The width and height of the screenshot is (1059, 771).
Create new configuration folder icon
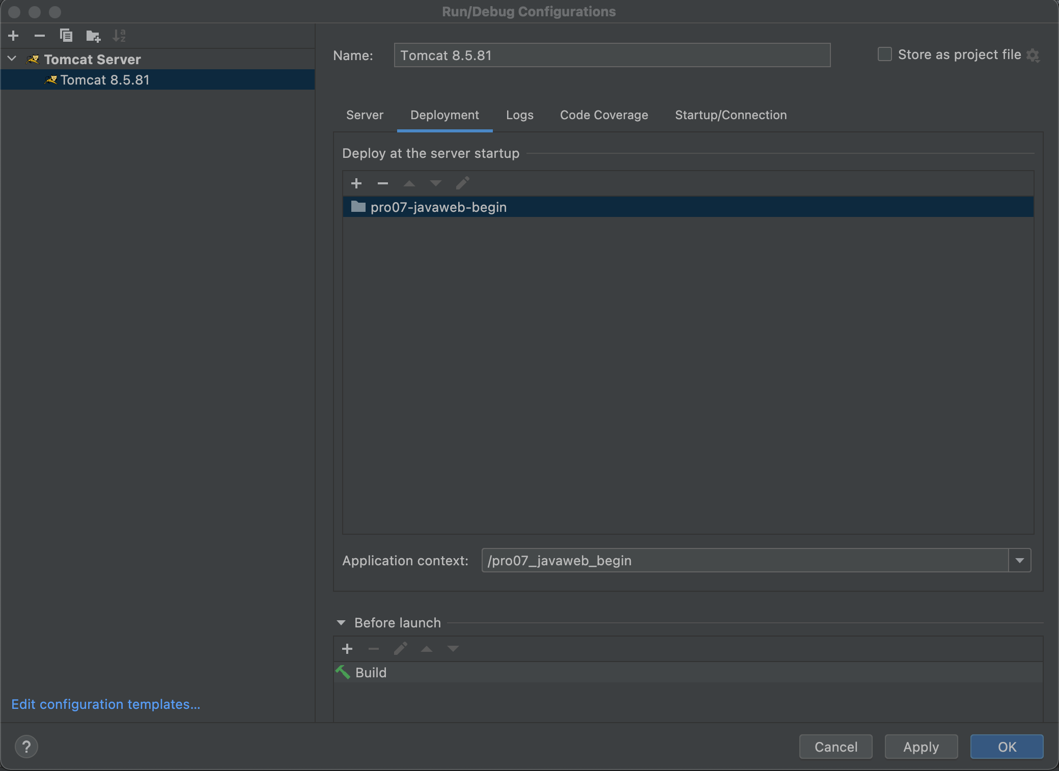(x=93, y=36)
